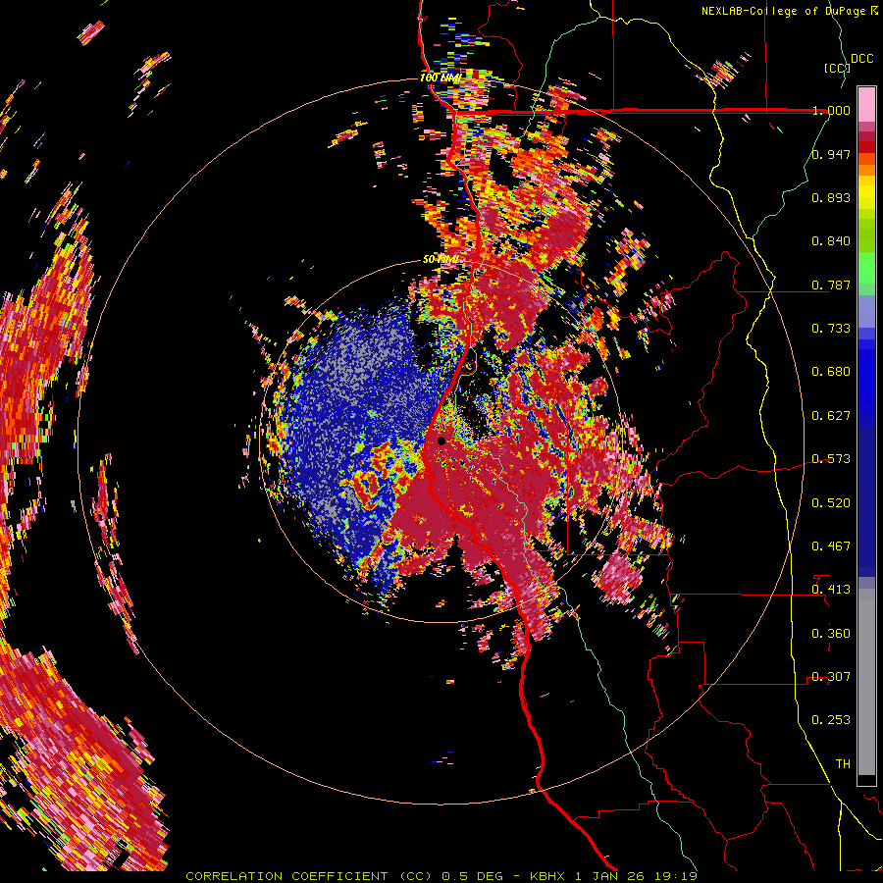The image size is (883, 883).
Task: Select the 0.947 scale label
Action: tap(831, 154)
